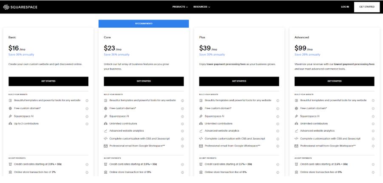Click info icon for Plus plan's beautiful templates
383x183 pixels.
click(278, 101)
